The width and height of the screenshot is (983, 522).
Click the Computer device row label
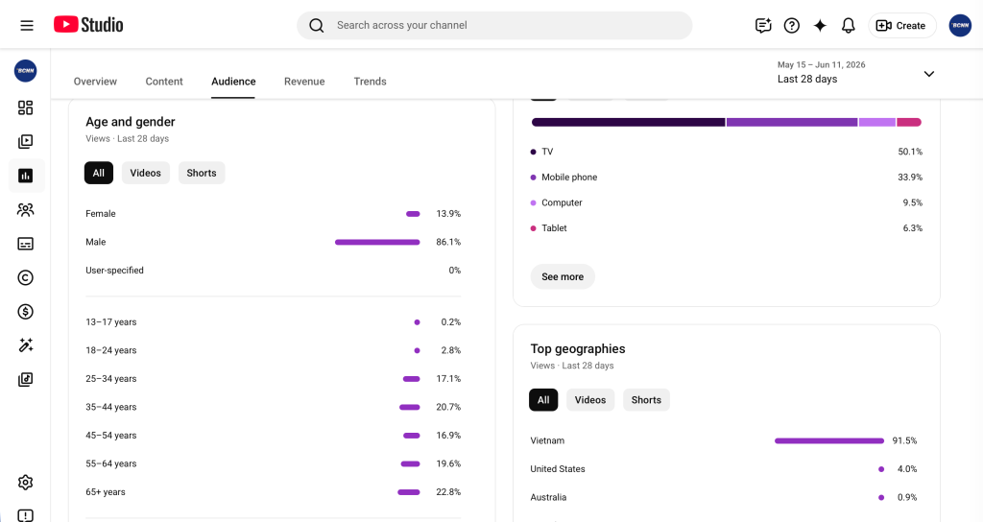click(562, 202)
